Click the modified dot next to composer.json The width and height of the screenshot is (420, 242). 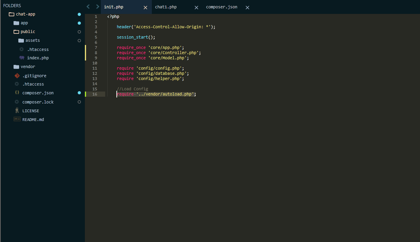click(x=79, y=93)
